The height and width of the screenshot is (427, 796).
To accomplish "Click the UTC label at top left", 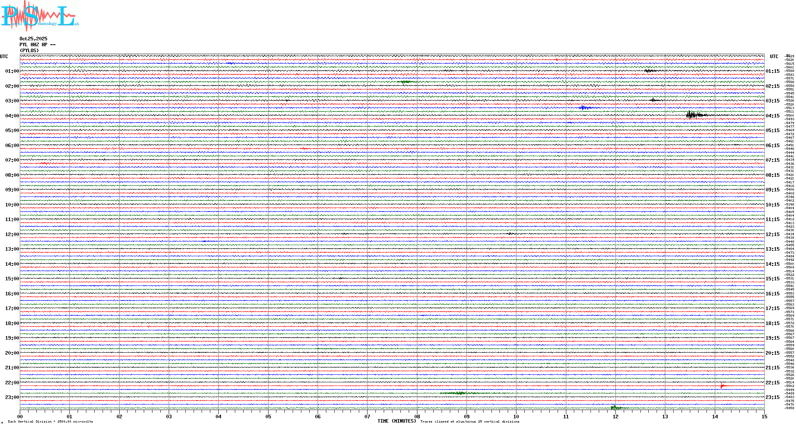I will point(4,57).
